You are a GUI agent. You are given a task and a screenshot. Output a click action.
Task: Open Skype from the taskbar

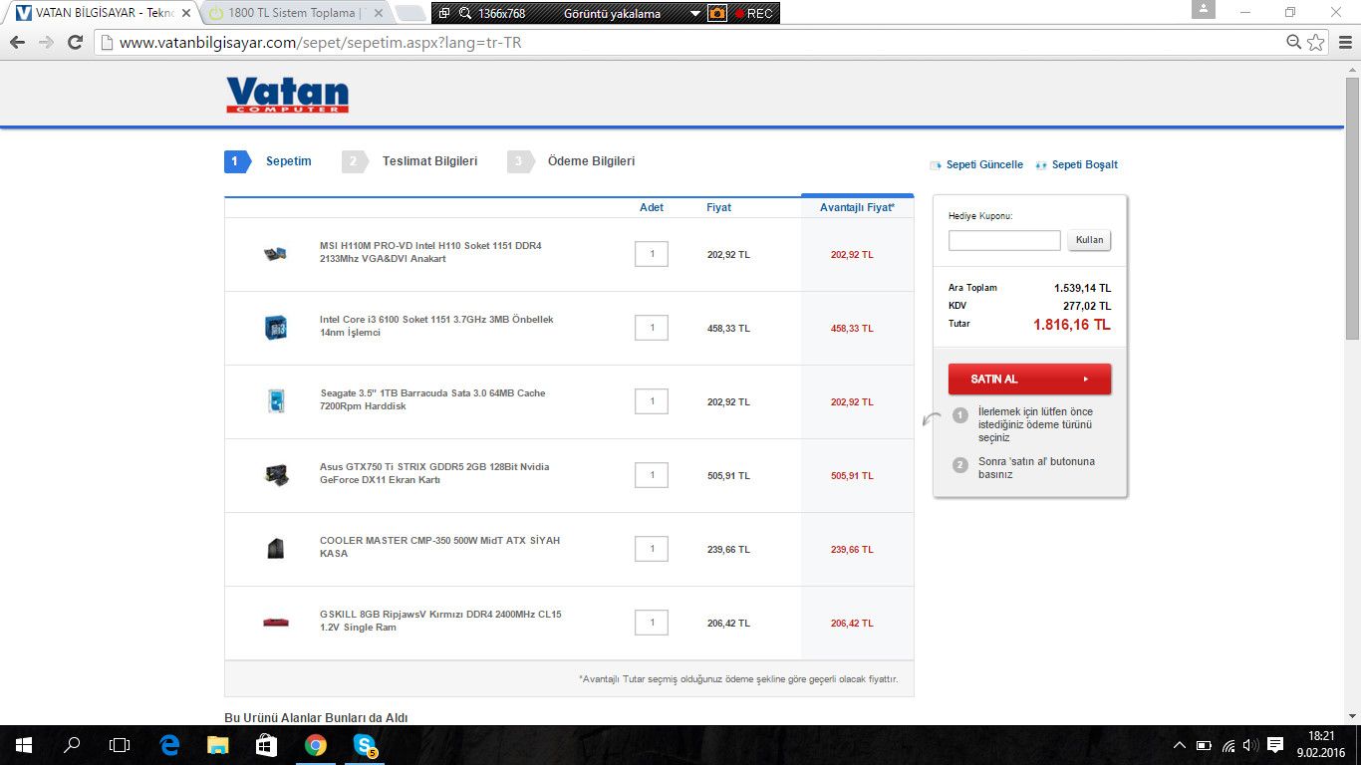[365, 745]
